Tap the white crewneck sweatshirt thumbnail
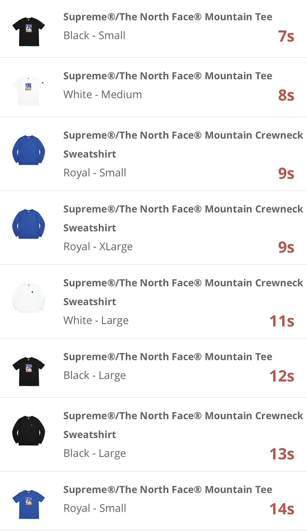Screen dimensions: 307x531 click(x=28, y=298)
